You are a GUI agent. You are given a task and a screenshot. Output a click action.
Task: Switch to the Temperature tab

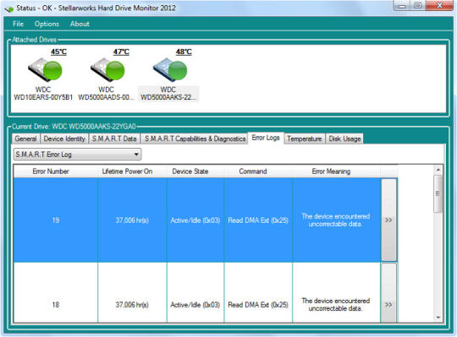pos(305,139)
